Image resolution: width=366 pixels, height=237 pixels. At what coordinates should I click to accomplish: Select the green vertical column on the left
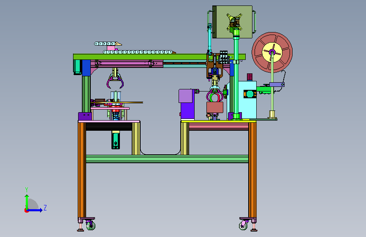[86, 94]
